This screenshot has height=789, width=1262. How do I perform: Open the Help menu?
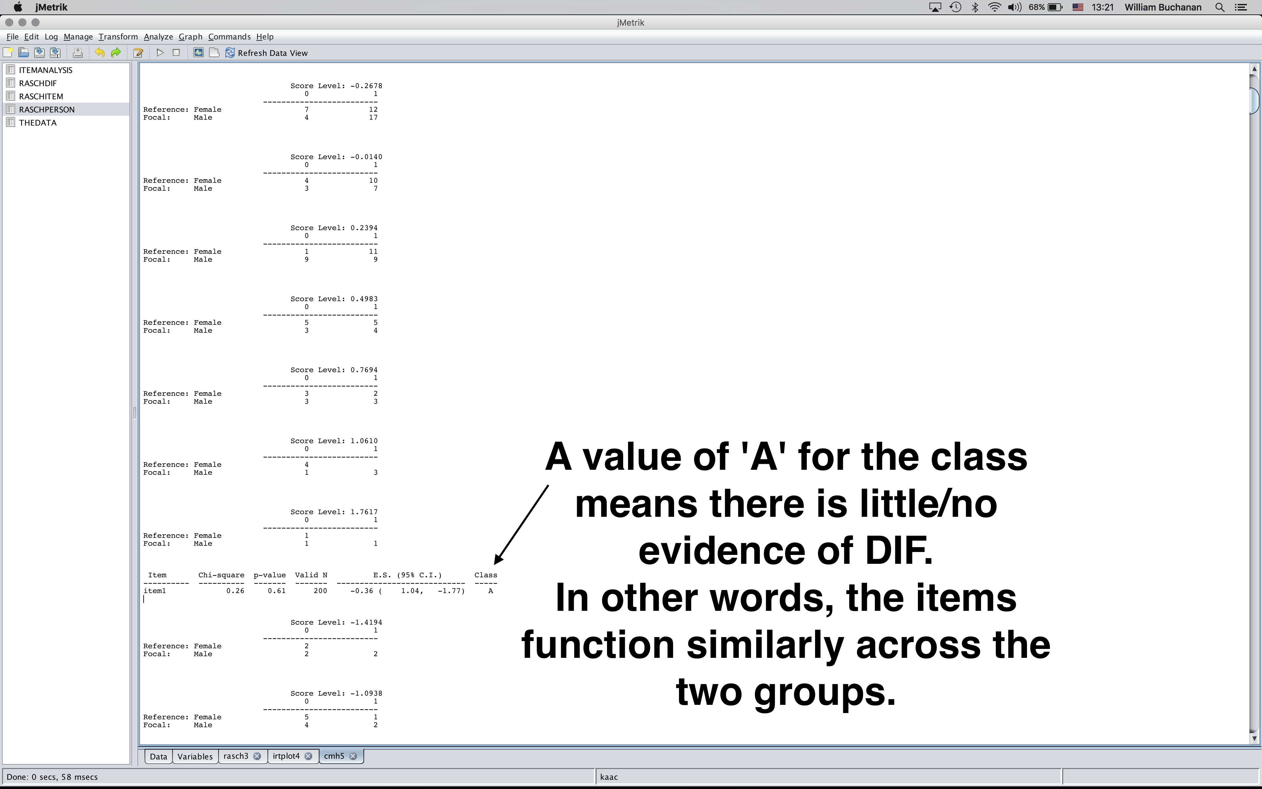coord(265,36)
